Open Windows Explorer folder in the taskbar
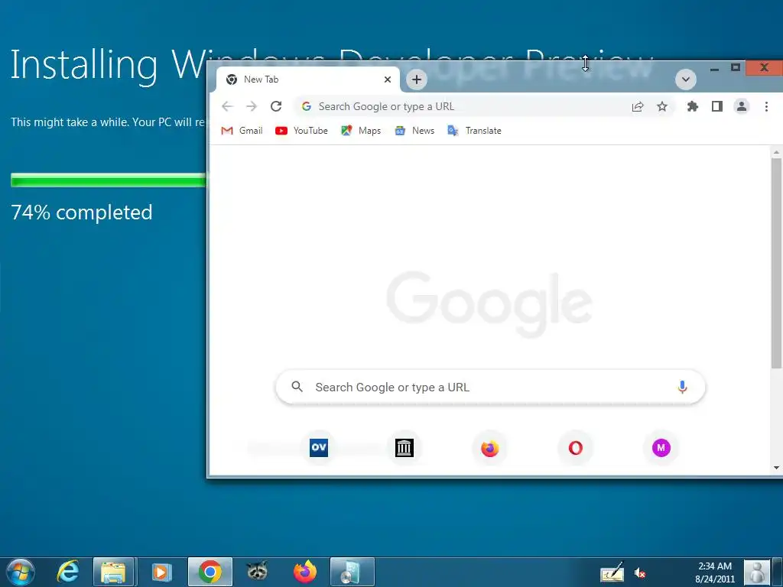Viewport: 783px width, 587px height. (113, 572)
